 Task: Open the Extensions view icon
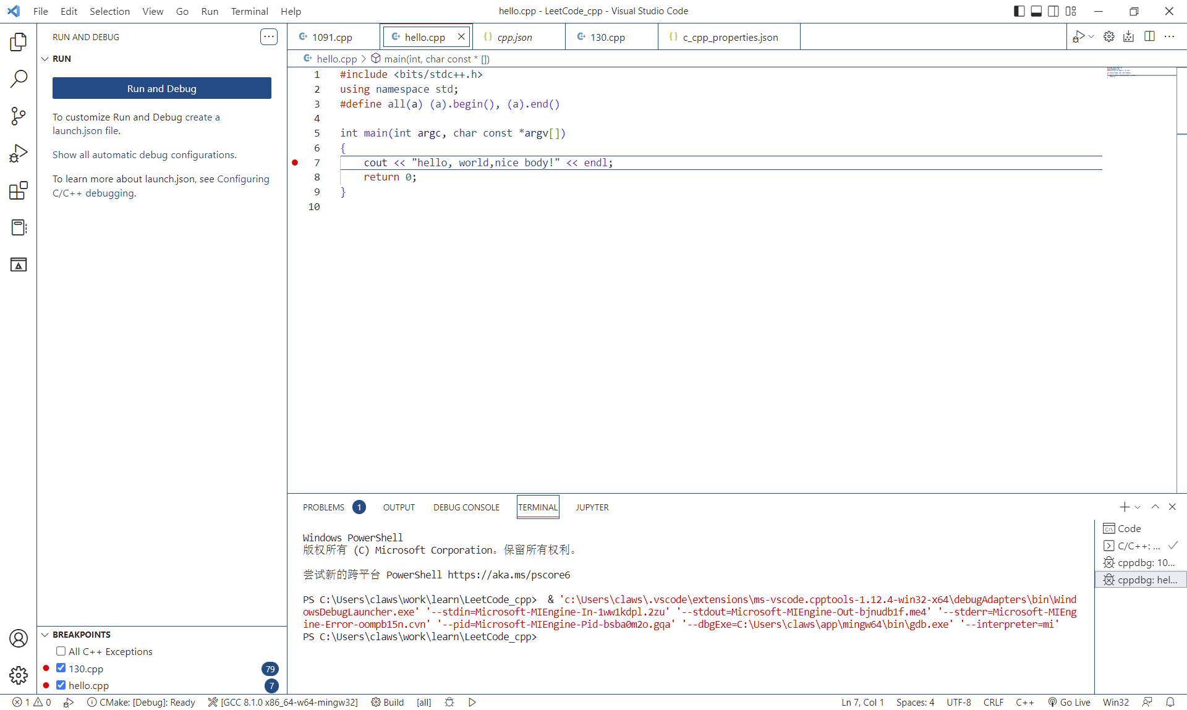coord(19,190)
